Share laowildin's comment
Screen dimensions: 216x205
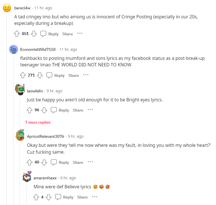[78, 110]
